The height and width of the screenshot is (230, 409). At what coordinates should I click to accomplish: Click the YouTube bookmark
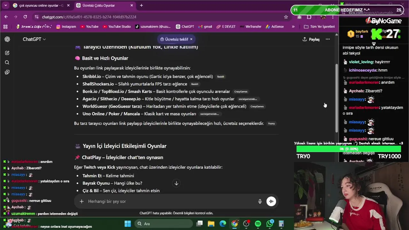tap(89, 27)
